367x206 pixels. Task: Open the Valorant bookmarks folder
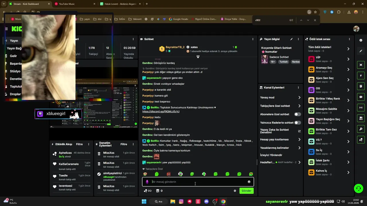pos(135,19)
